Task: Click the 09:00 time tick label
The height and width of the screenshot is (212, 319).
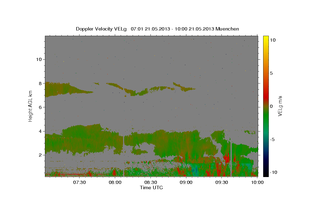Action: coord(186,182)
